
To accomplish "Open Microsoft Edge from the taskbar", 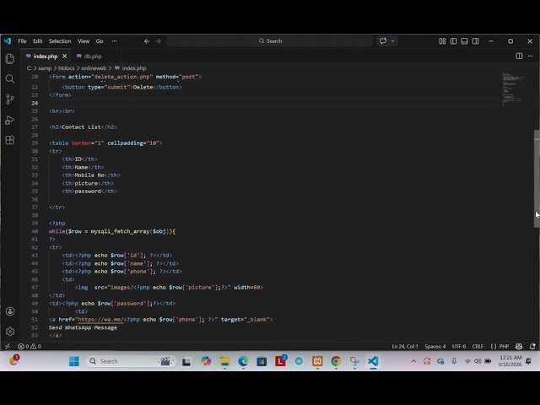I will click(x=243, y=361).
